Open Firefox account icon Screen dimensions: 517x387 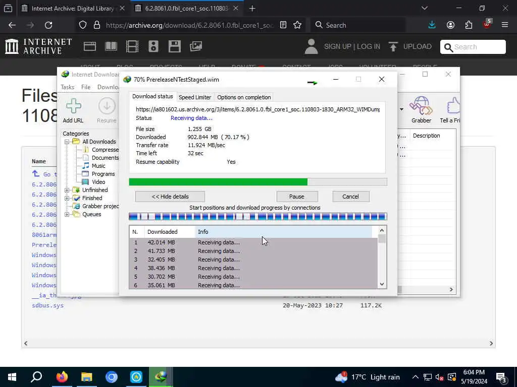[450, 25]
